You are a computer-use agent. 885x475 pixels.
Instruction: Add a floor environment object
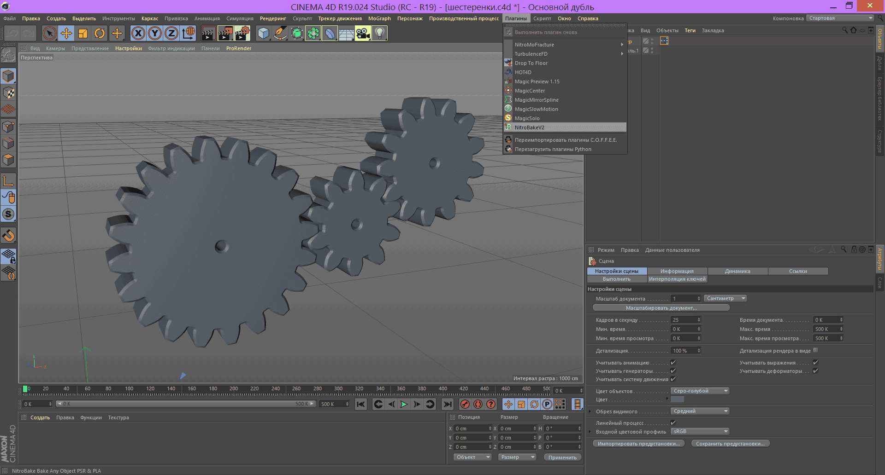click(346, 33)
